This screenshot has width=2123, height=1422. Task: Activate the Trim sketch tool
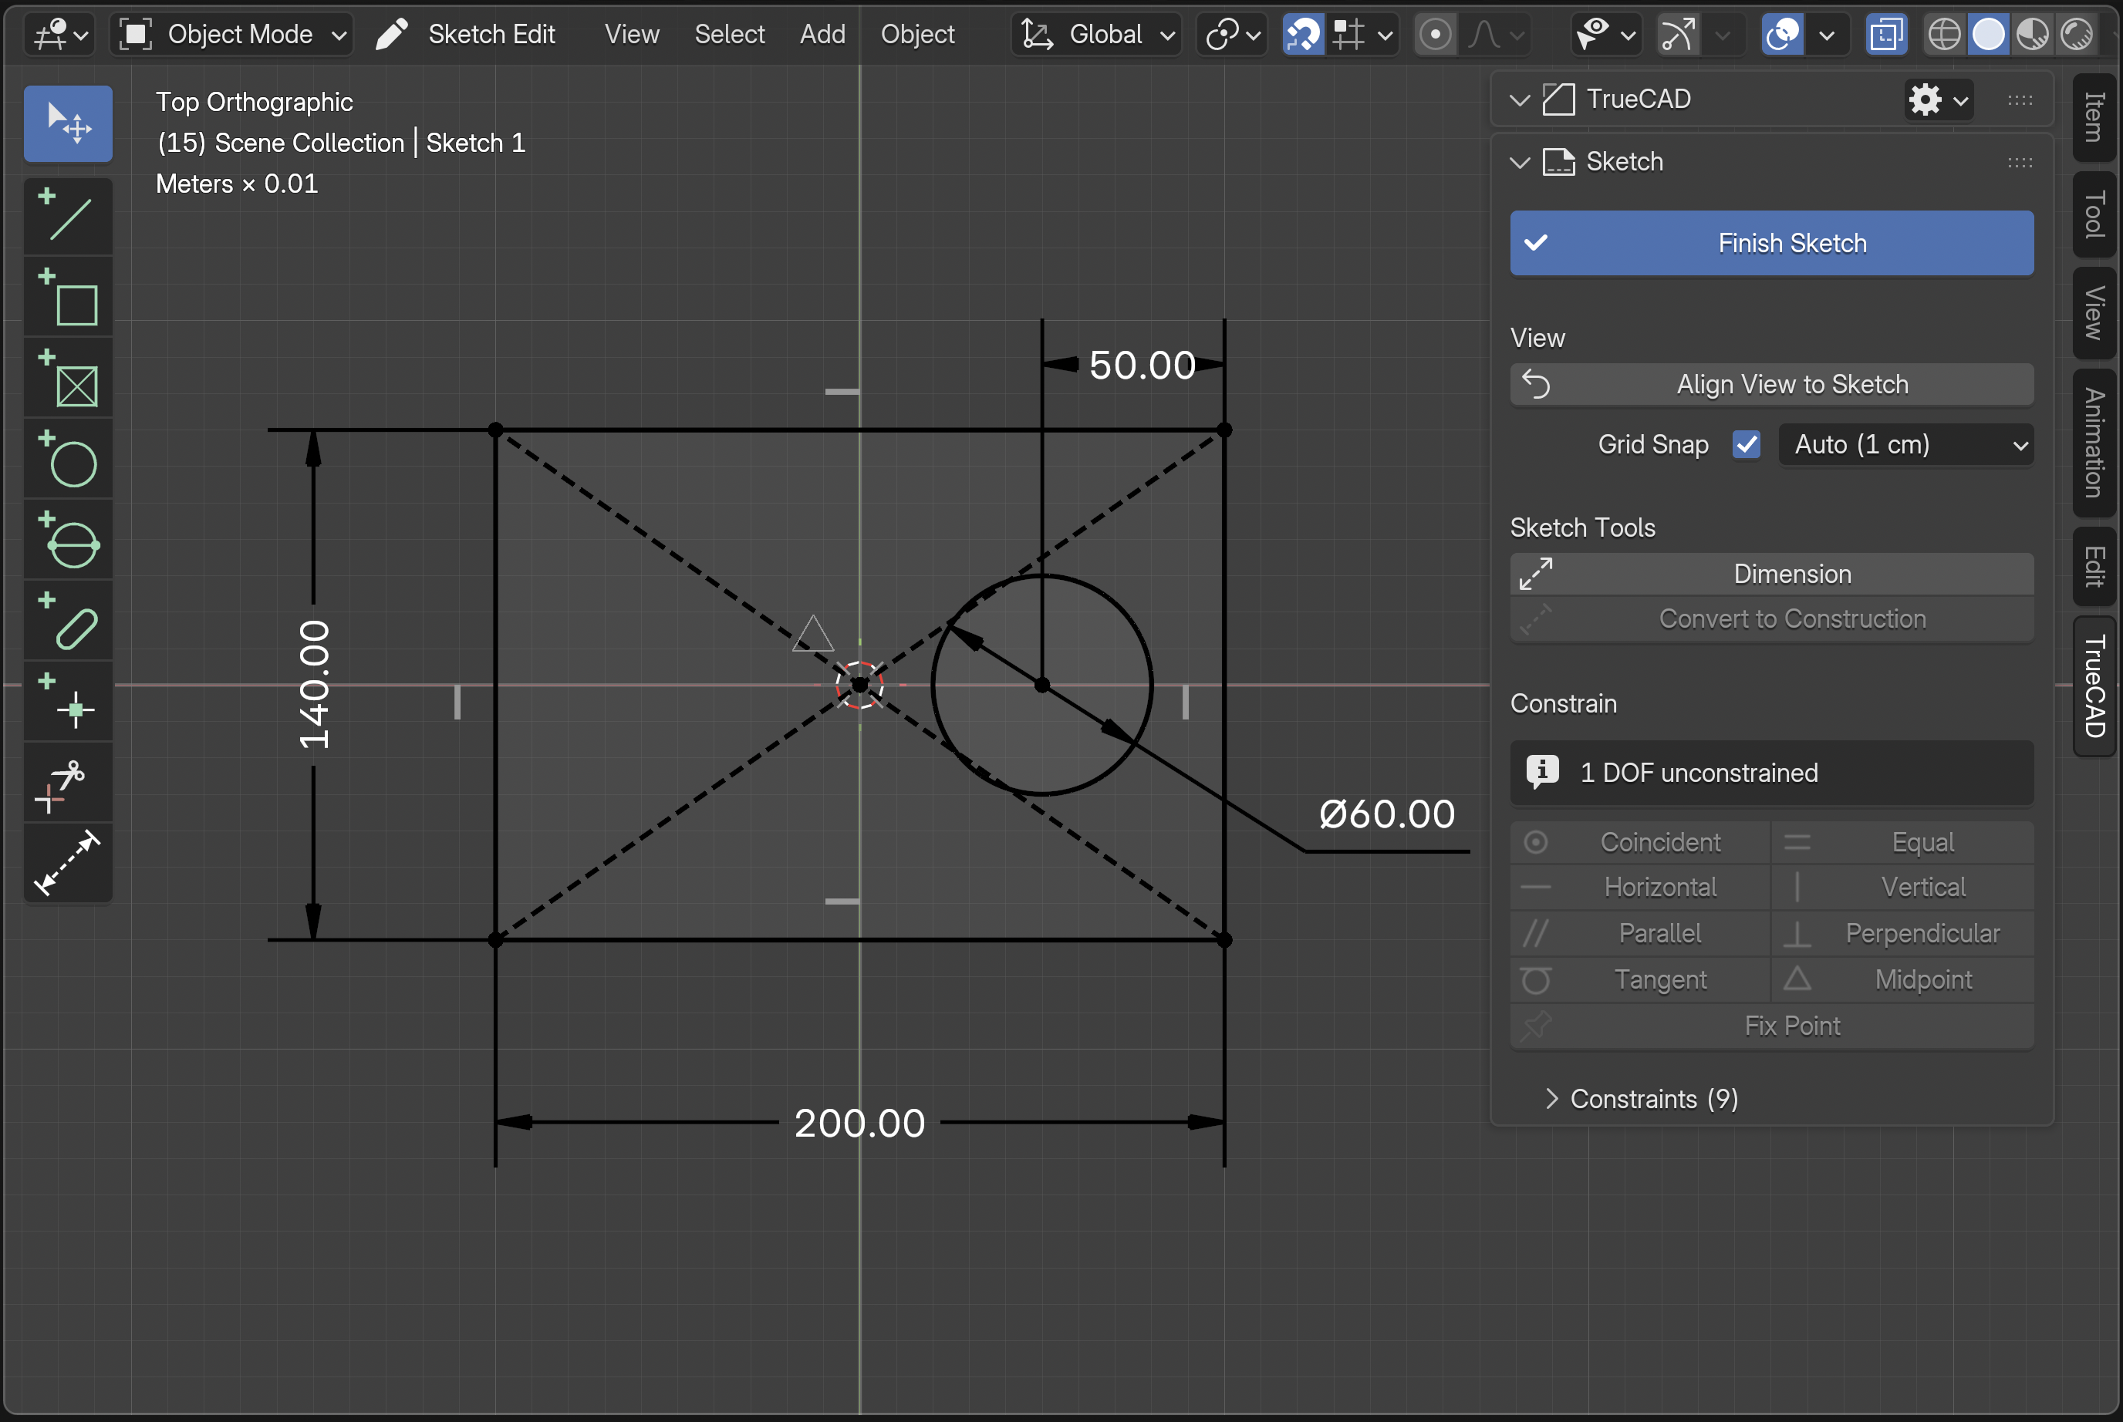click(x=68, y=783)
